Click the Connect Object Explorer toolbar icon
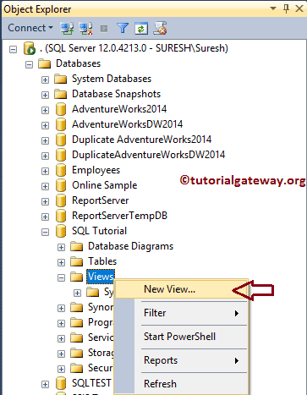This screenshot has height=395, width=307. [67, 28]
